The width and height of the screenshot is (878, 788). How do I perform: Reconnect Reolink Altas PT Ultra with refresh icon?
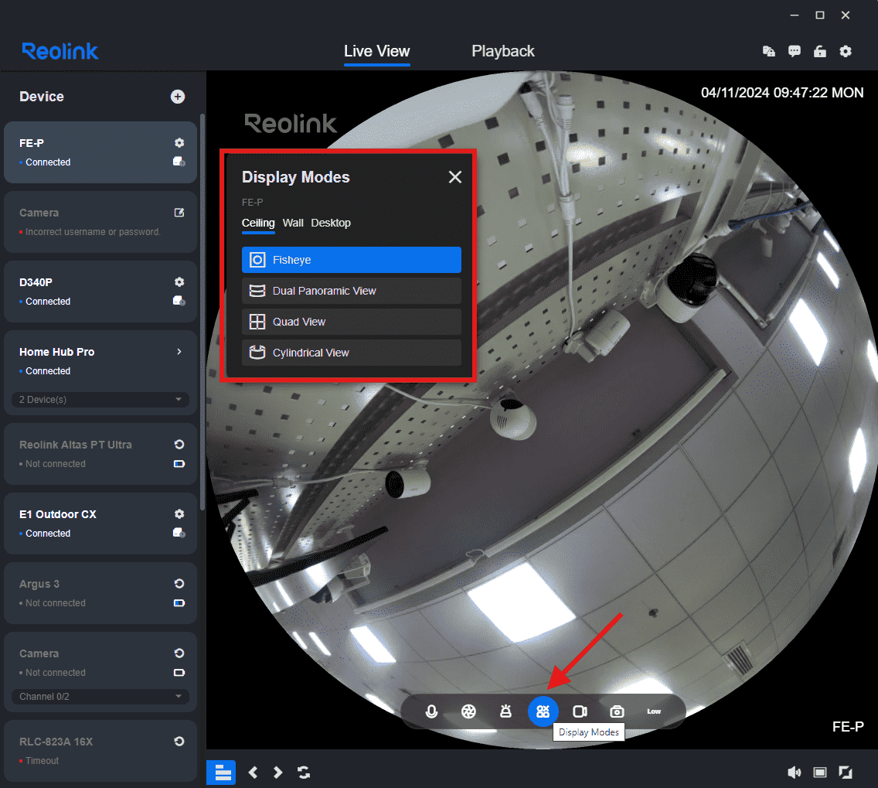(x=179, y=444)
